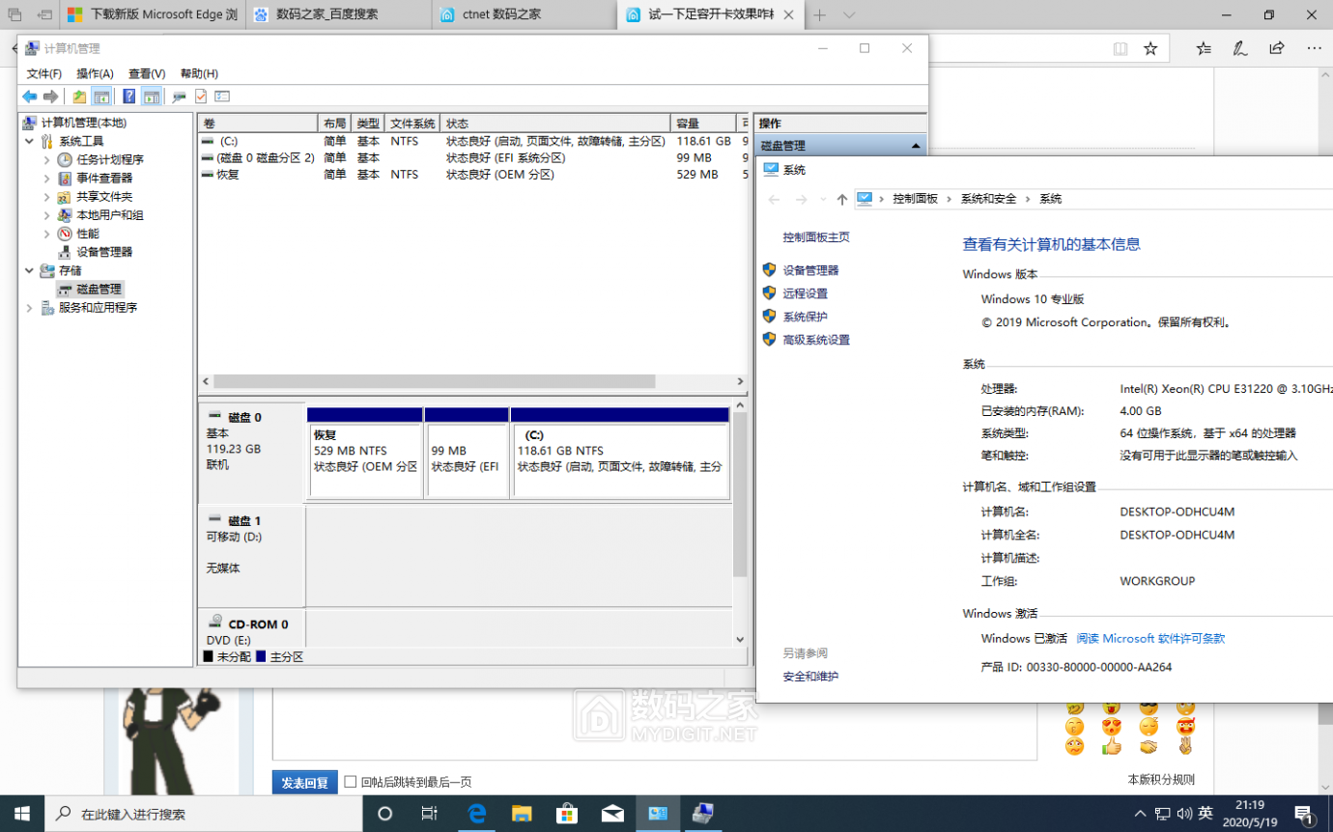The image size is (1333, 832).
Task: Switch to the 下载新版 Microsoft Edge tab
Action: pyautogui.click(x=153, y=14)
